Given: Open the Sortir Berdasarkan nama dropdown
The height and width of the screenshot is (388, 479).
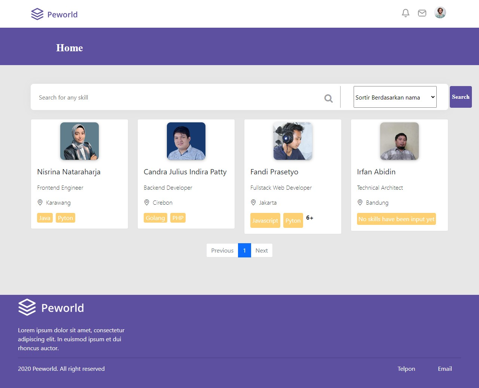Looking at the screenshot, I should [x=395, y=97].
